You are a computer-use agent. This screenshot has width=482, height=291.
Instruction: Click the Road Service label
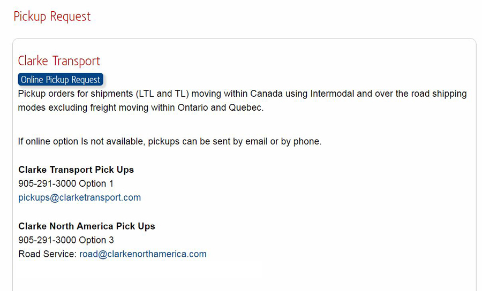pos(47,254)
